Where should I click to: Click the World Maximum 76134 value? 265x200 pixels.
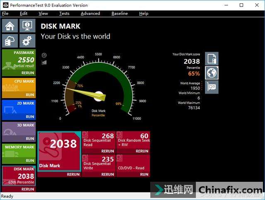point(194,108)
